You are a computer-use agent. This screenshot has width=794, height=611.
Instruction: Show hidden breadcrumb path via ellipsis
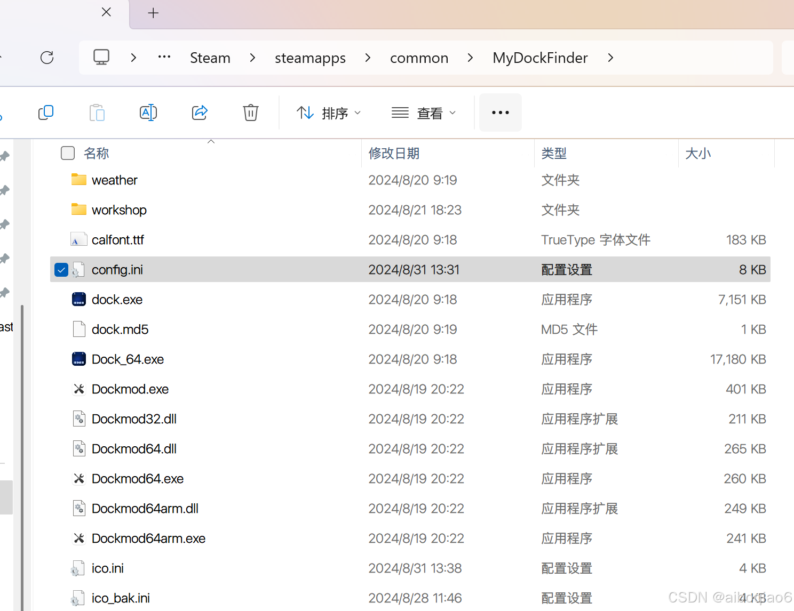(x=164, y=57)
